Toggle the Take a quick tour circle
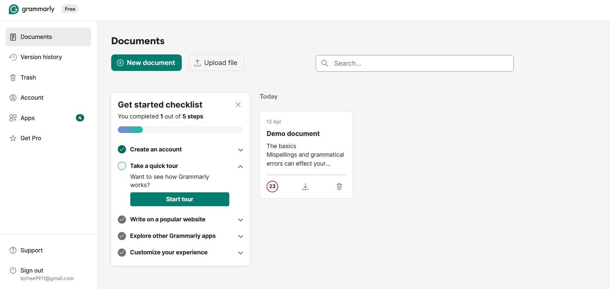 (x=122, y=166)
